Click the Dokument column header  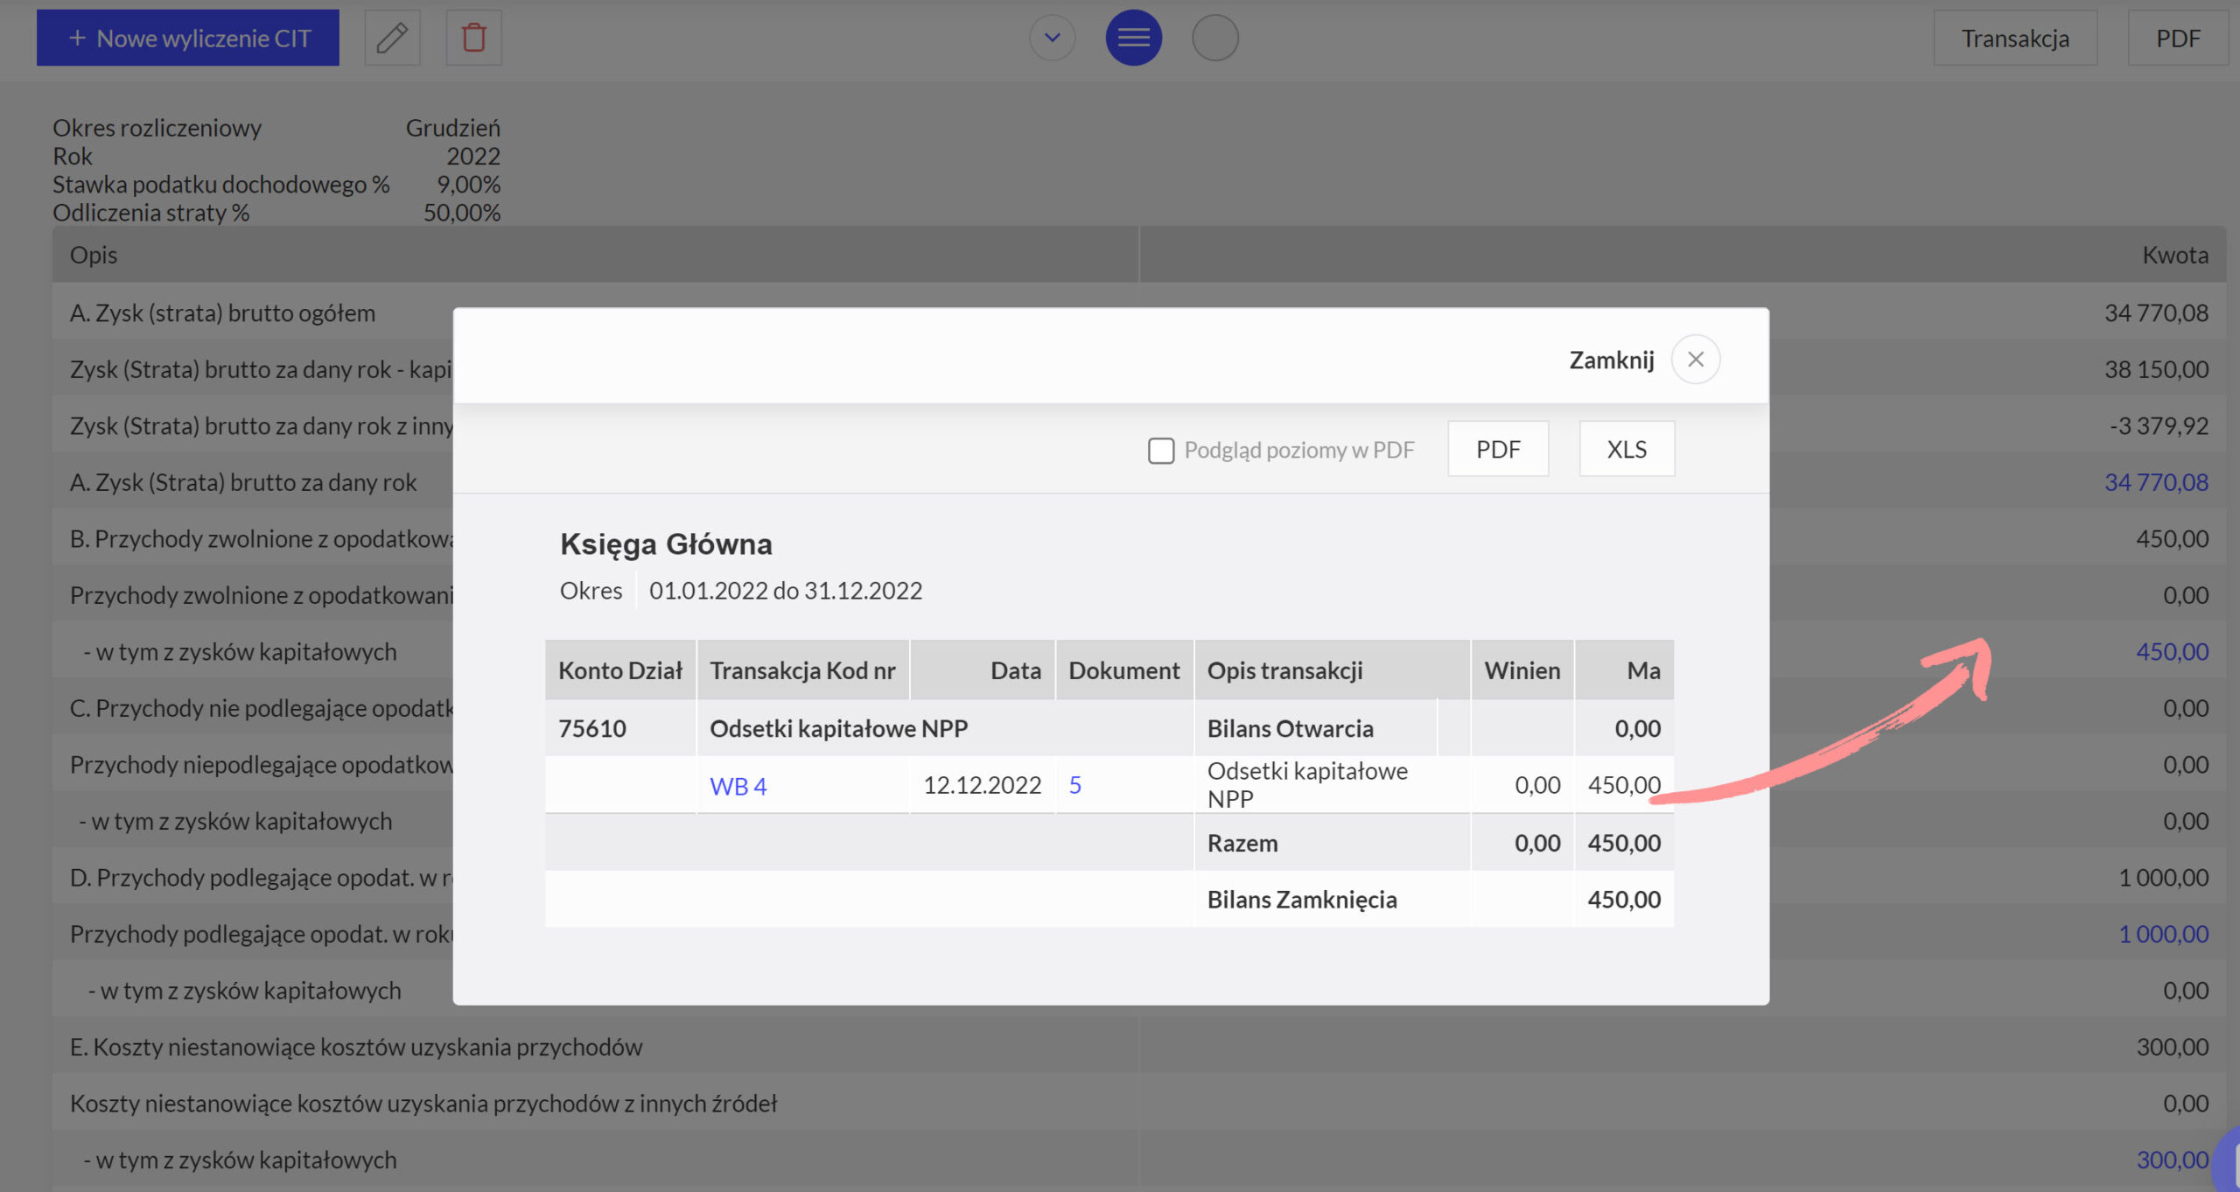(1123, 670)
